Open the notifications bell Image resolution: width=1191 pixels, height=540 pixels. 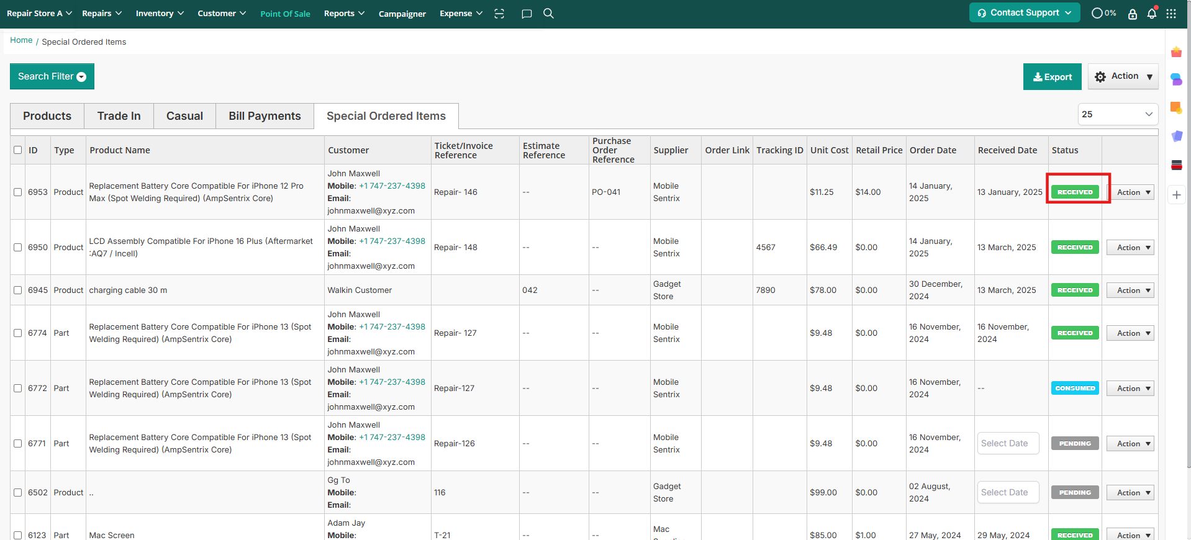(1152, 13)
